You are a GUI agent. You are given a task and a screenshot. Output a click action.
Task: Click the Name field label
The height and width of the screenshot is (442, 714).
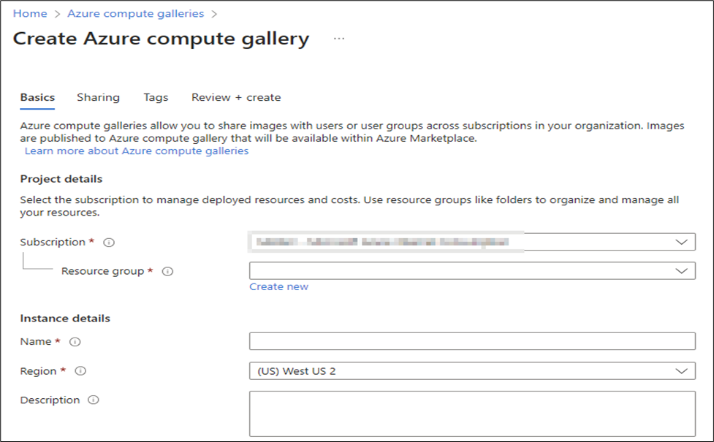[x=36, y=341]
